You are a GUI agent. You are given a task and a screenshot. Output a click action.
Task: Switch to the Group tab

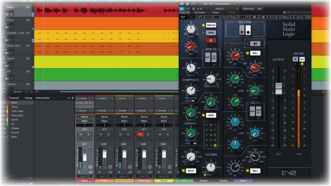28,98
